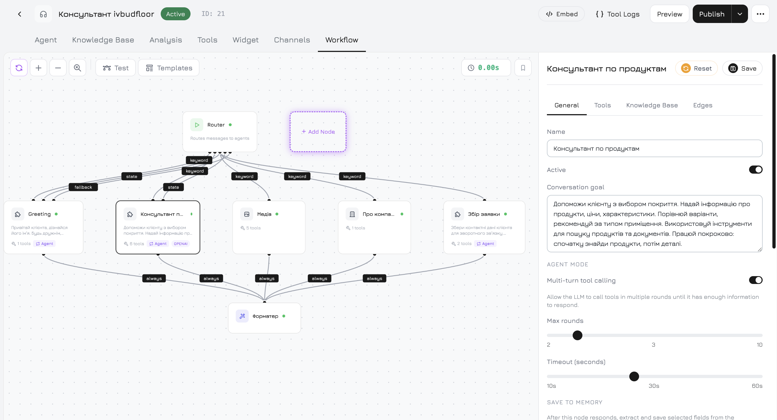Screen dimensions: 777x420
Task: Click the fit-to-view magnifier icon
Action: point(78,67)
